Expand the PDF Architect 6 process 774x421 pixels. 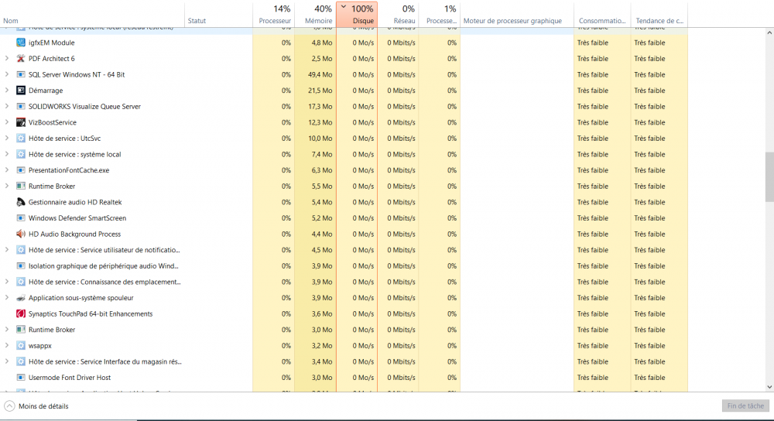[6, 59]
